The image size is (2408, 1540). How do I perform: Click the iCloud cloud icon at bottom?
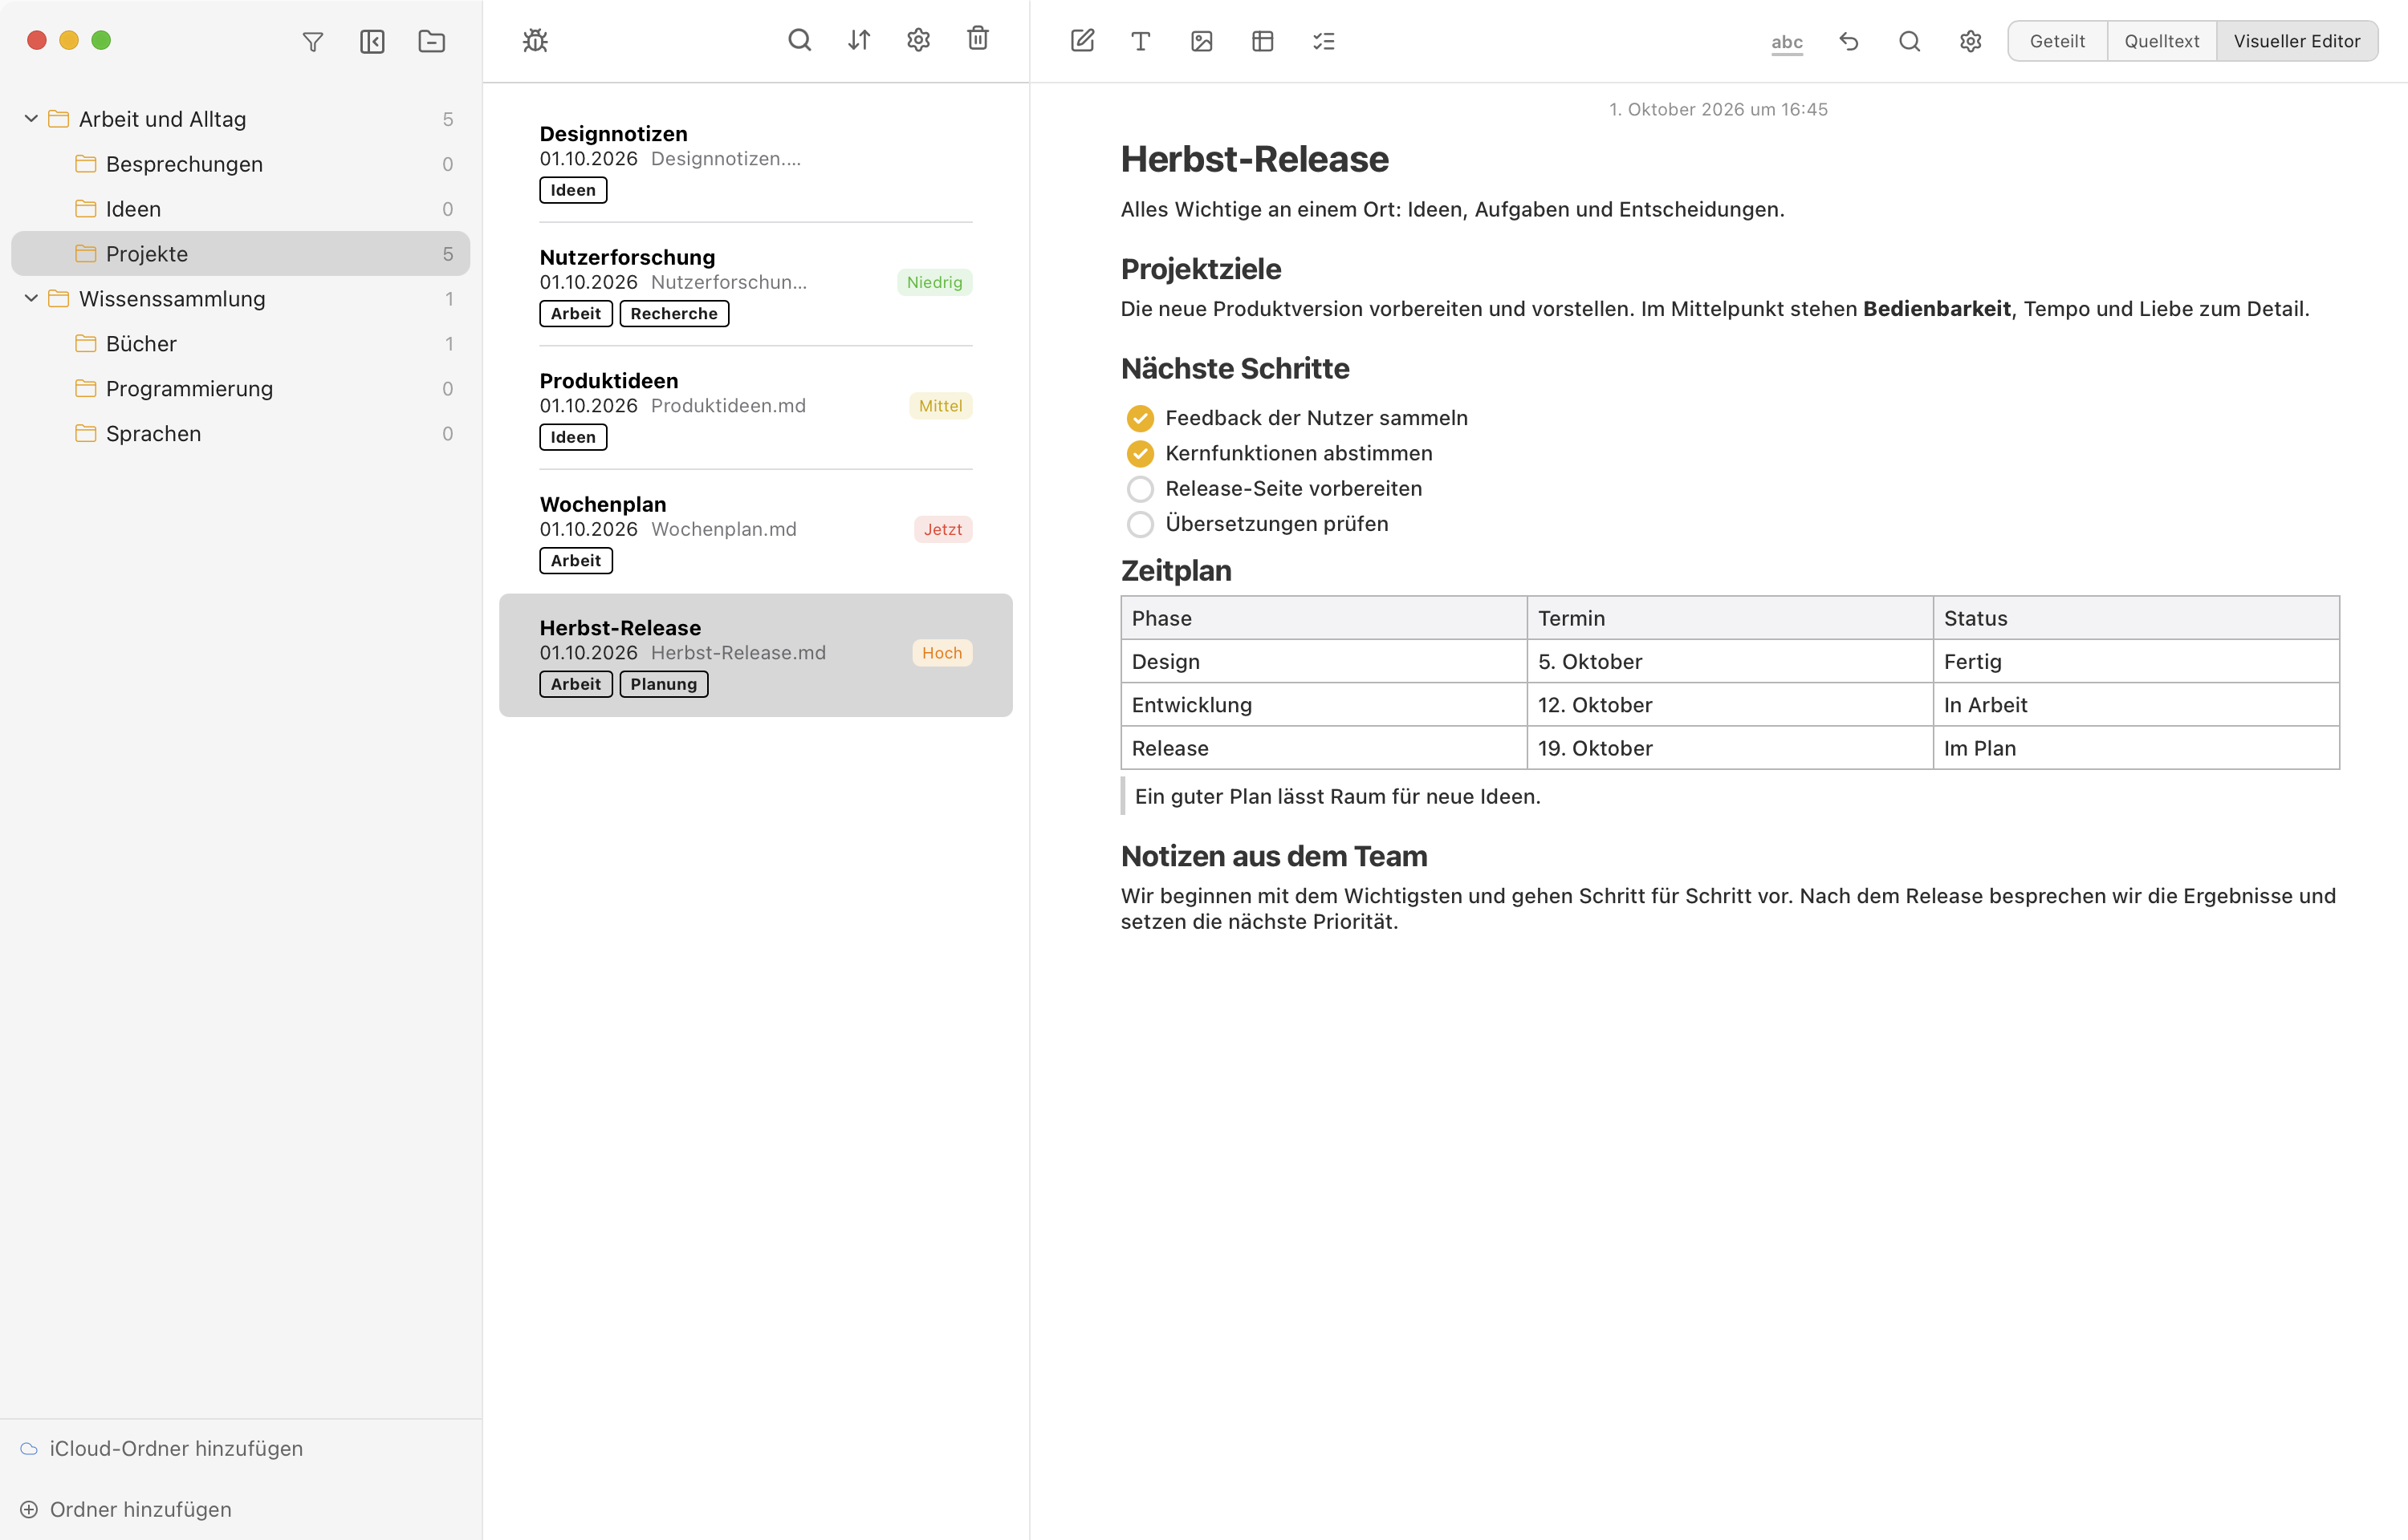[x=29, y=1448]
